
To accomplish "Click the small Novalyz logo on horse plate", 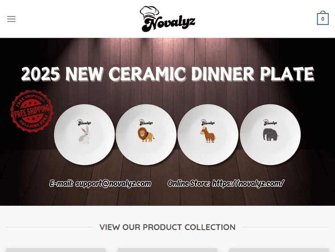I will pyautogui.click(x=208, y=123).
